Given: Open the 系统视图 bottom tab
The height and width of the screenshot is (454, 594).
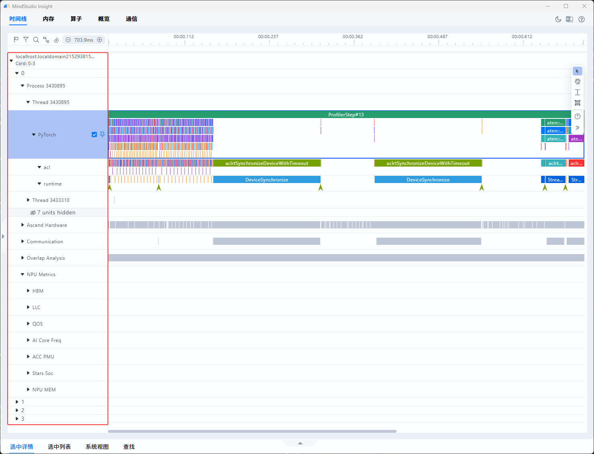Looking at the screenshot, I should pyautogui.click(x=97, y=447).
